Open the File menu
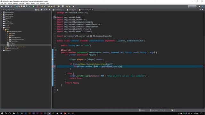 (2, 4)
